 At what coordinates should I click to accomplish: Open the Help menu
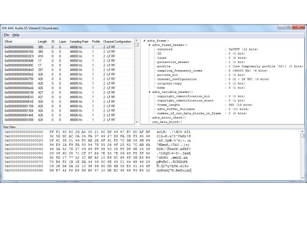(16, 35)
